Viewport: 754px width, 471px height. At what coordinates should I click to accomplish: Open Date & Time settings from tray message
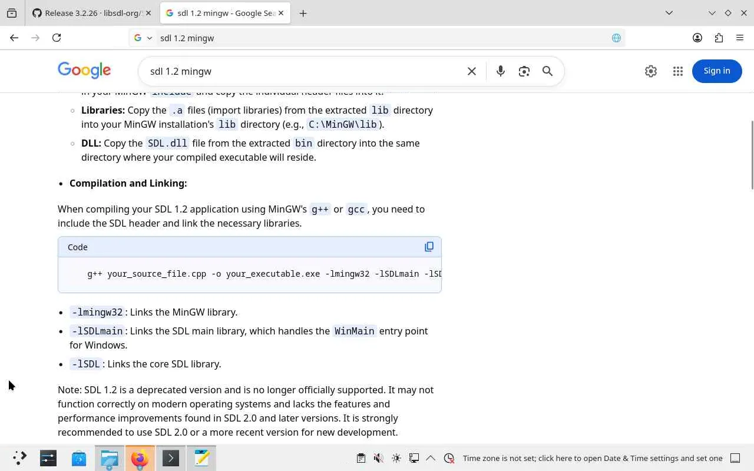(593, 458)
